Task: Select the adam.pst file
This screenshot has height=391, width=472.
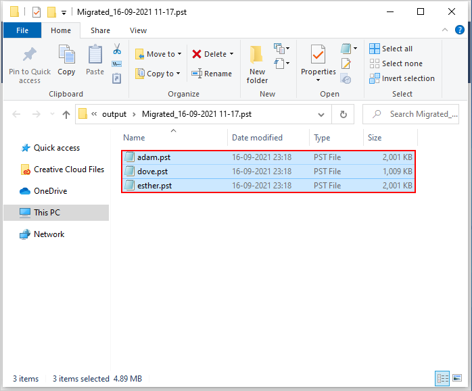Action: 268,157
